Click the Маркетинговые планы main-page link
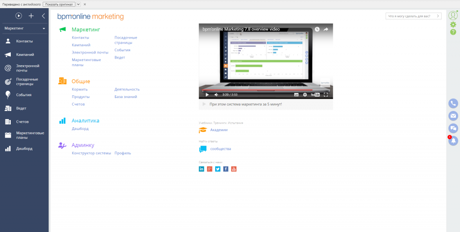The image size is (460, 232). [x=86, y=62]
